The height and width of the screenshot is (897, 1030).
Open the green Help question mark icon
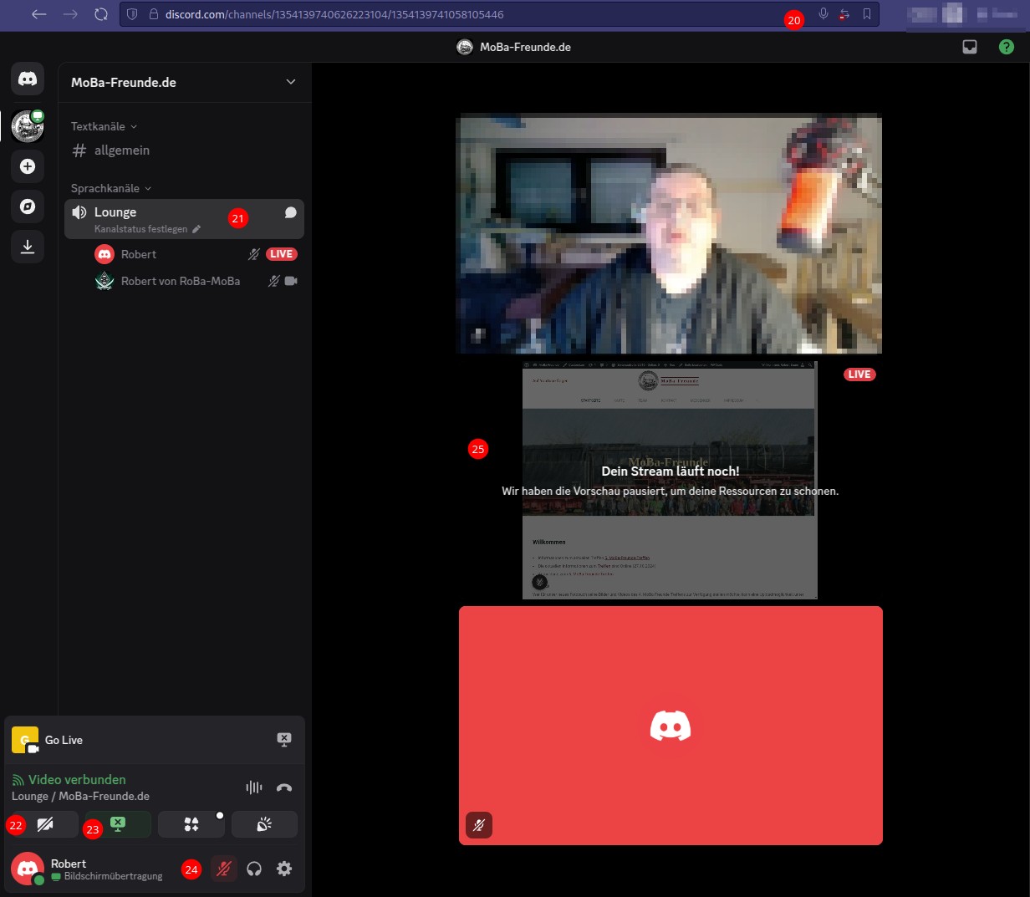[1007, 47]
